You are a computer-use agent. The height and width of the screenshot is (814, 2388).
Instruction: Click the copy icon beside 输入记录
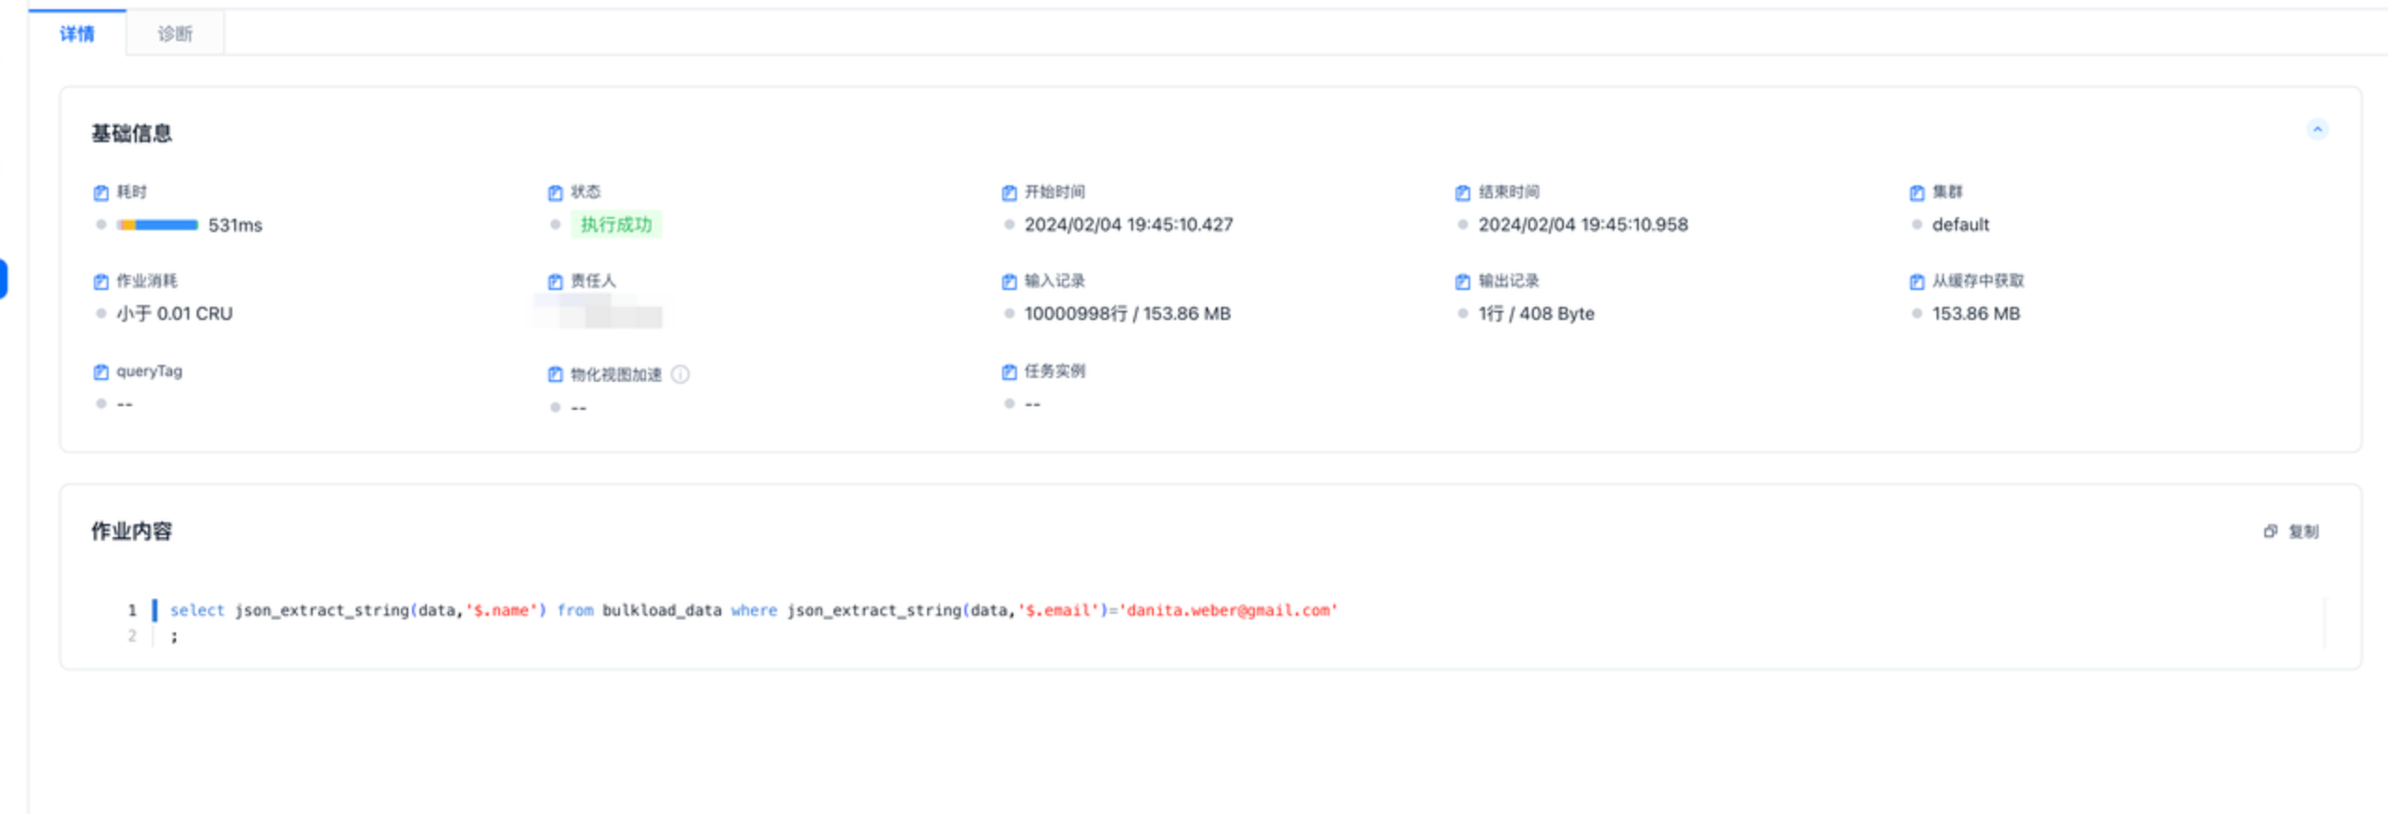pos(1009,282)
